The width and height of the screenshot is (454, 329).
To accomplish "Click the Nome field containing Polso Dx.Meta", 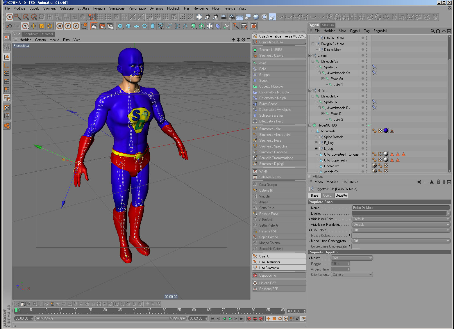I will [x=401, y=208].
